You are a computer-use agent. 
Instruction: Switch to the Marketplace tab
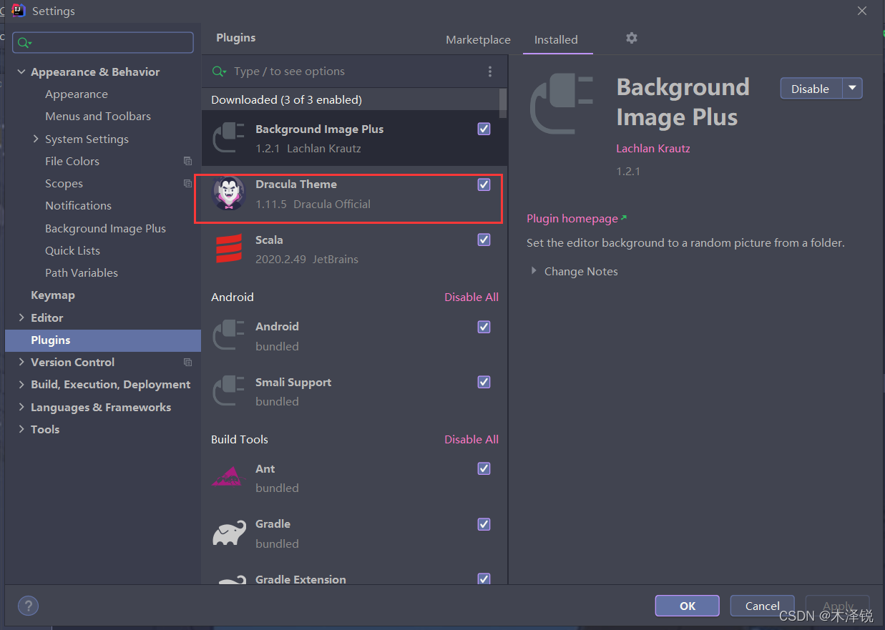478,39
